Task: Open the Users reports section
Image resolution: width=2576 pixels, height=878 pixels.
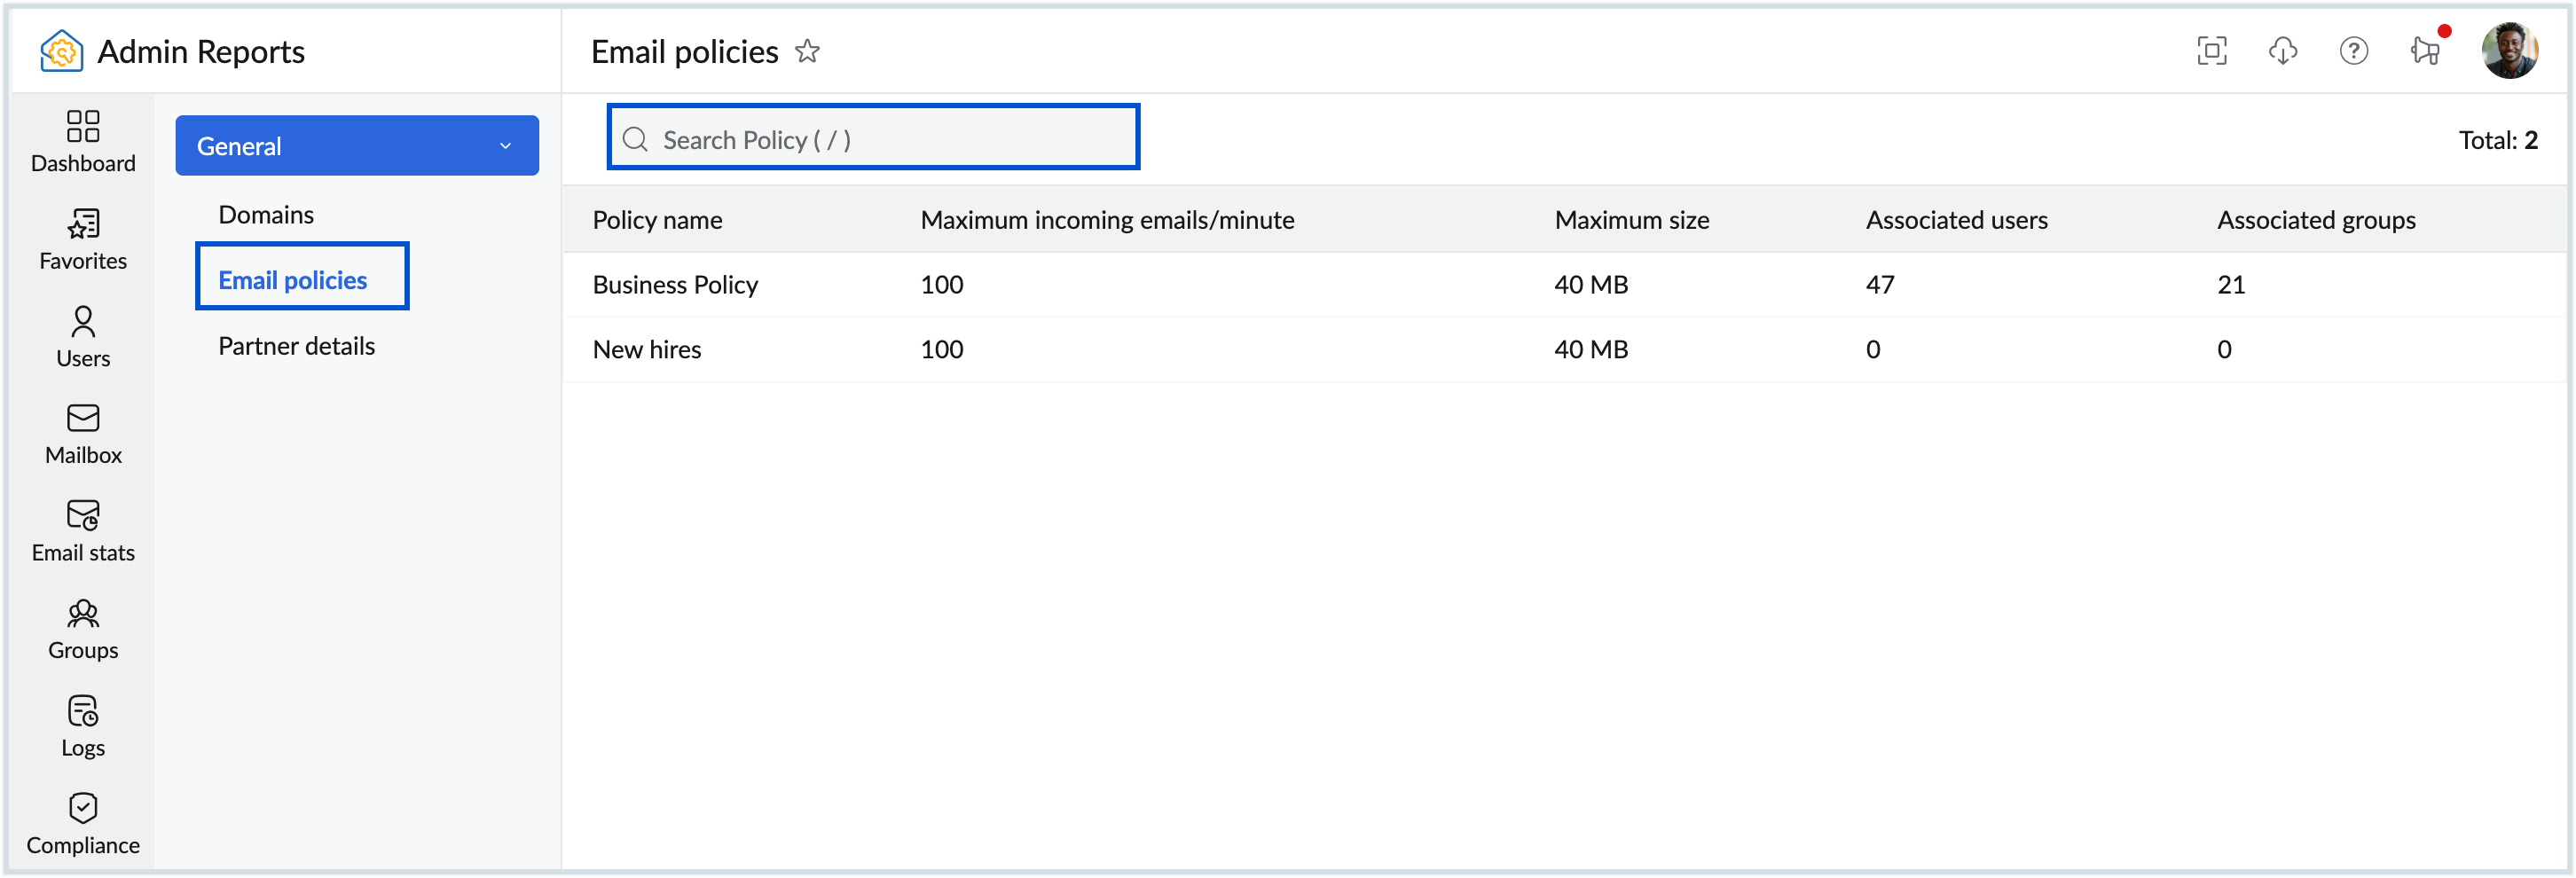Action: point(83,336)
